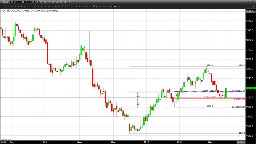Close the chart window
Viewport: 256px width, 144px height.
pos(254,1)
